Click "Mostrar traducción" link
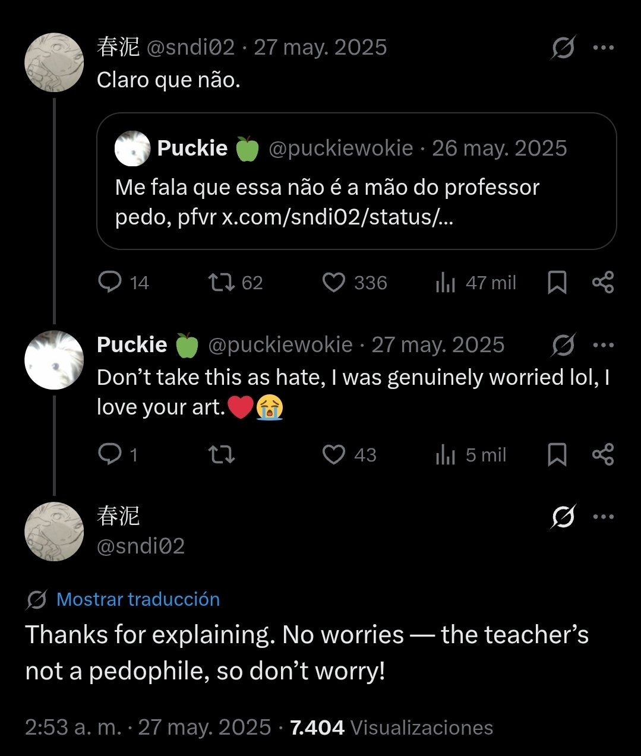 tap(138, 599)
